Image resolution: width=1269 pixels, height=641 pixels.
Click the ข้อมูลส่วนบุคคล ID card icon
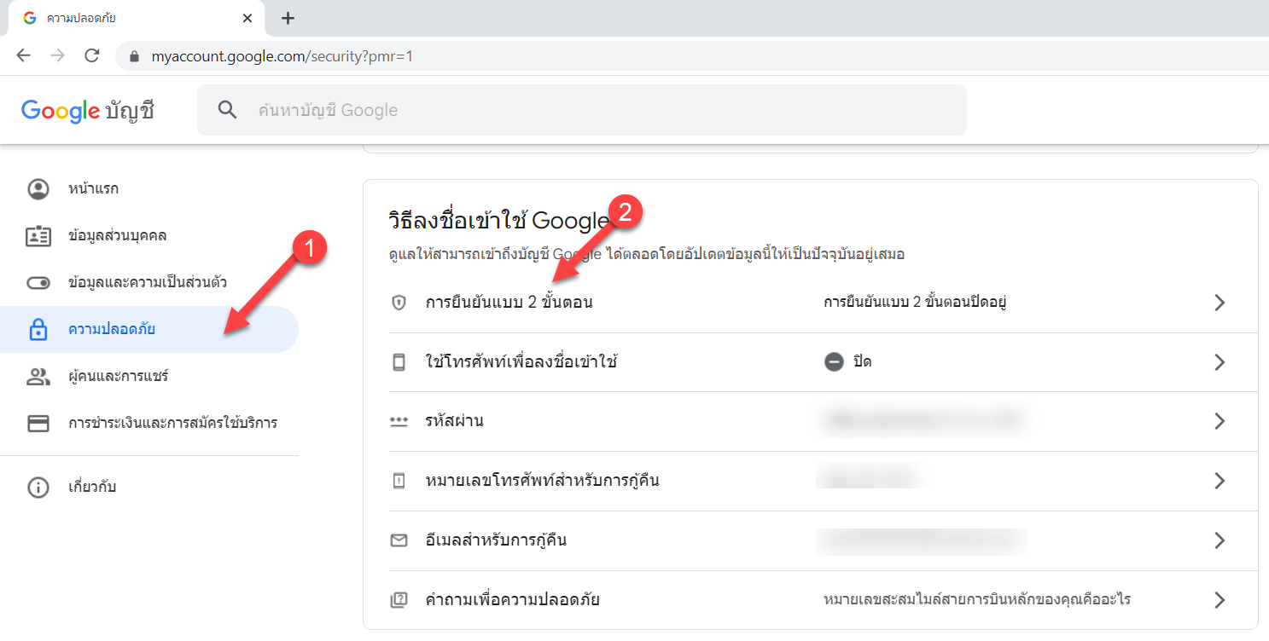click(38, 235)
